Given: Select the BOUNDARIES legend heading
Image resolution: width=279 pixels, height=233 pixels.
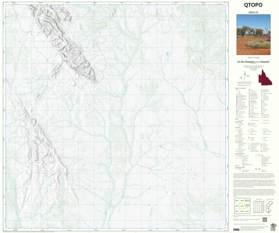Looking at the screenshot, I should [239, 122].
